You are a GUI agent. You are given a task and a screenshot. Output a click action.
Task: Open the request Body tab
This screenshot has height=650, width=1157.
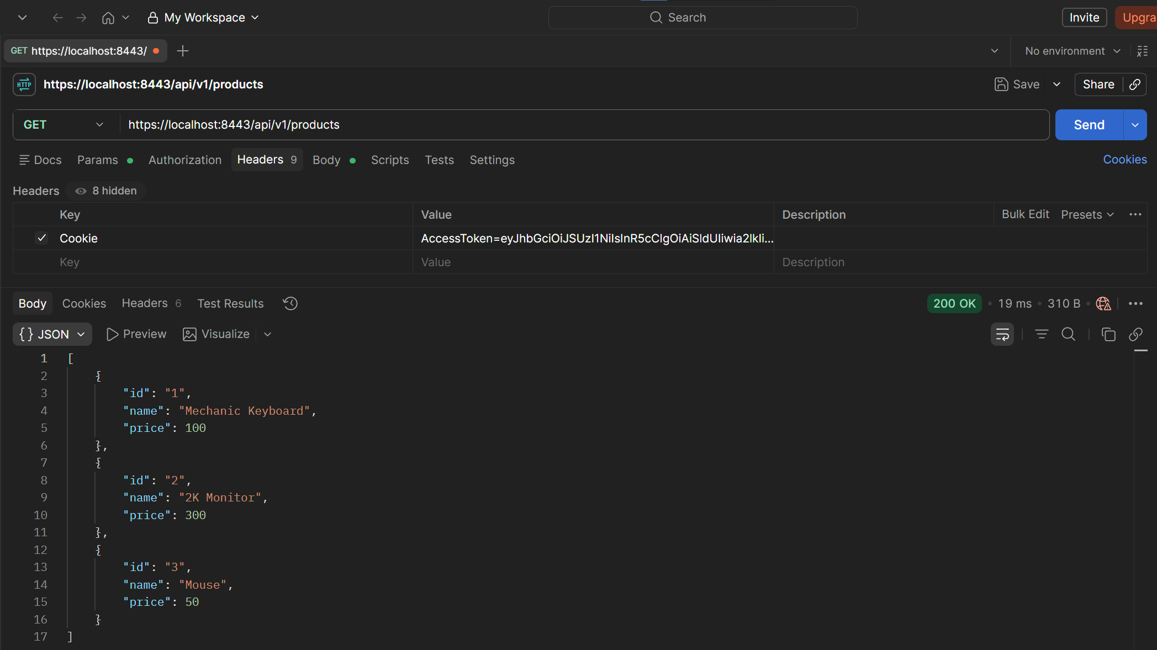[334, 160]
